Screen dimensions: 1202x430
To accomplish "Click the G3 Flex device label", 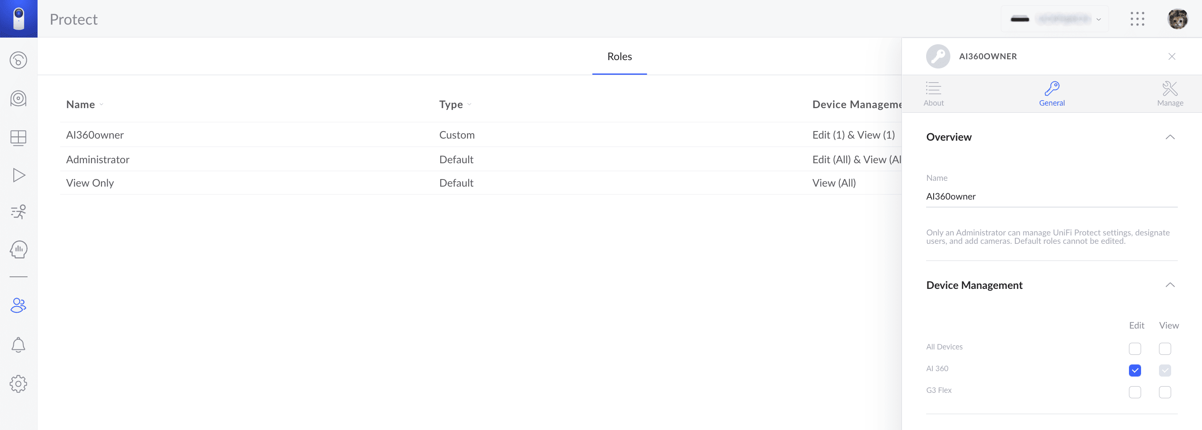I will [938, 390].
